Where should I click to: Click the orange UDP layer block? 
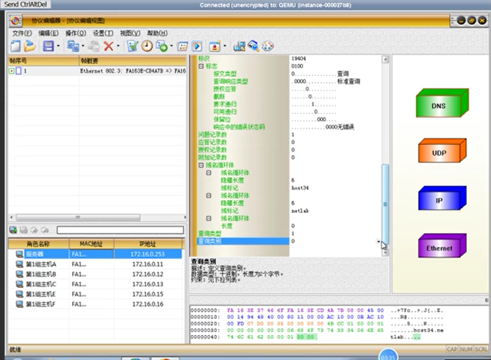pos(440,152)
